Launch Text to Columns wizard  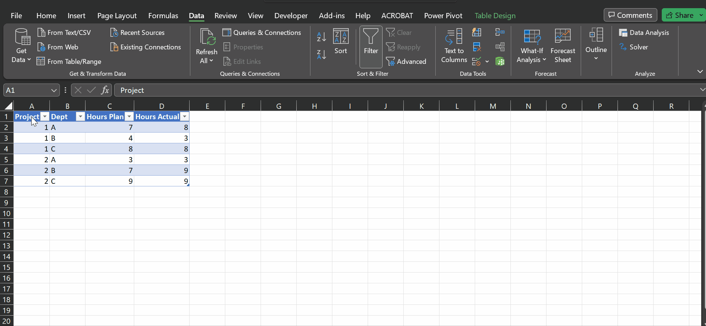454,46
